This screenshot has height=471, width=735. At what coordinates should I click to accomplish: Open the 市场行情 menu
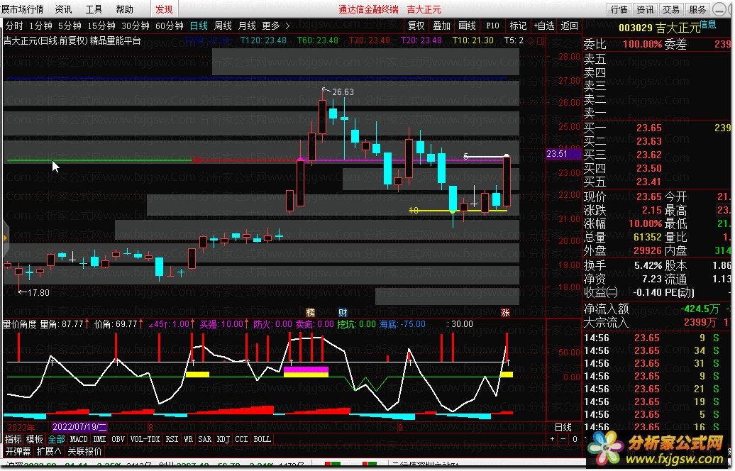pyautogui.click(x=23, y=9)
